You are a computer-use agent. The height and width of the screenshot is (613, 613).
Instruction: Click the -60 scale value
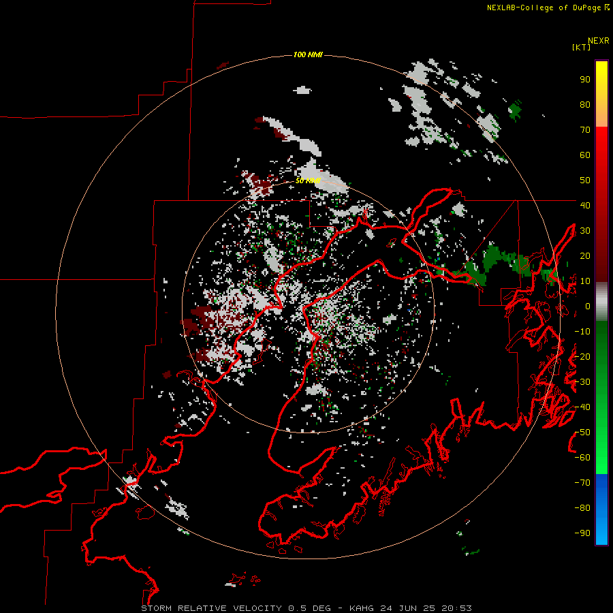[582, 458]
